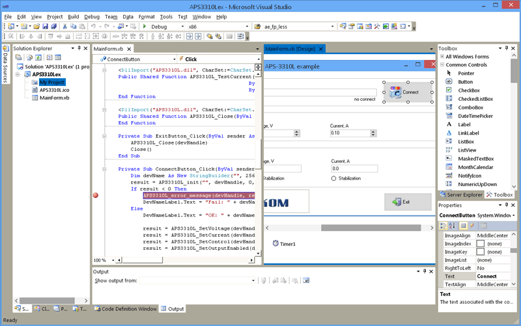521x326 pixels.
Task: Select APS3310L.ico in Solution Explorer
Action: [x=54, y=90]
